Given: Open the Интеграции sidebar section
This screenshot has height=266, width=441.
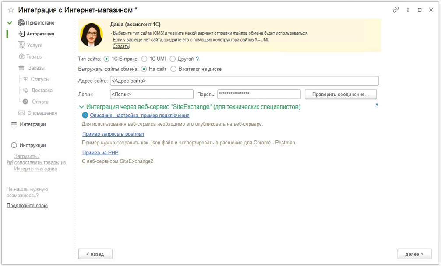Looking at the screenshot, I should point(32,124).
